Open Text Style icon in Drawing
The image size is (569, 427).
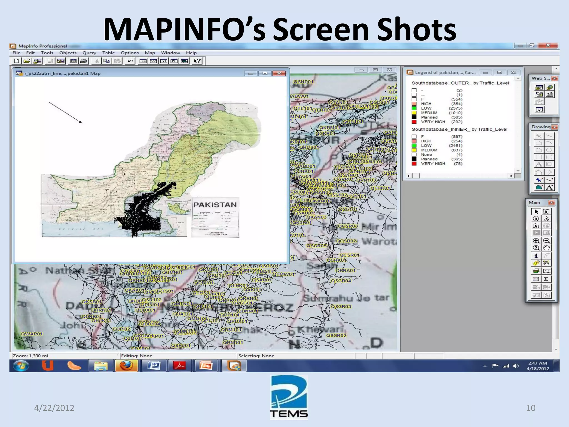pos(549,187)
